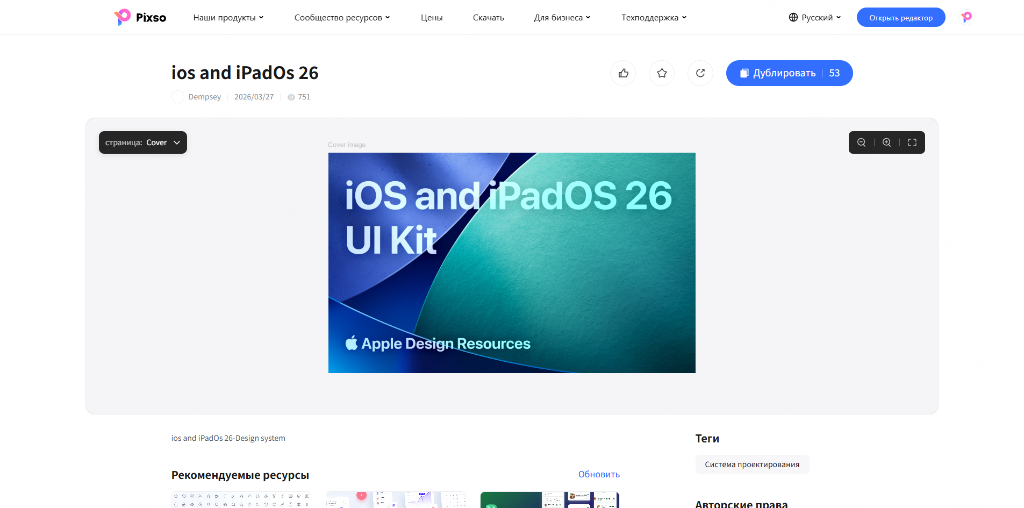Image resolution: width=1024 pixels, height=508 pixels.
Task: Expand the Наши продукты menu
Action: (228, 18)
